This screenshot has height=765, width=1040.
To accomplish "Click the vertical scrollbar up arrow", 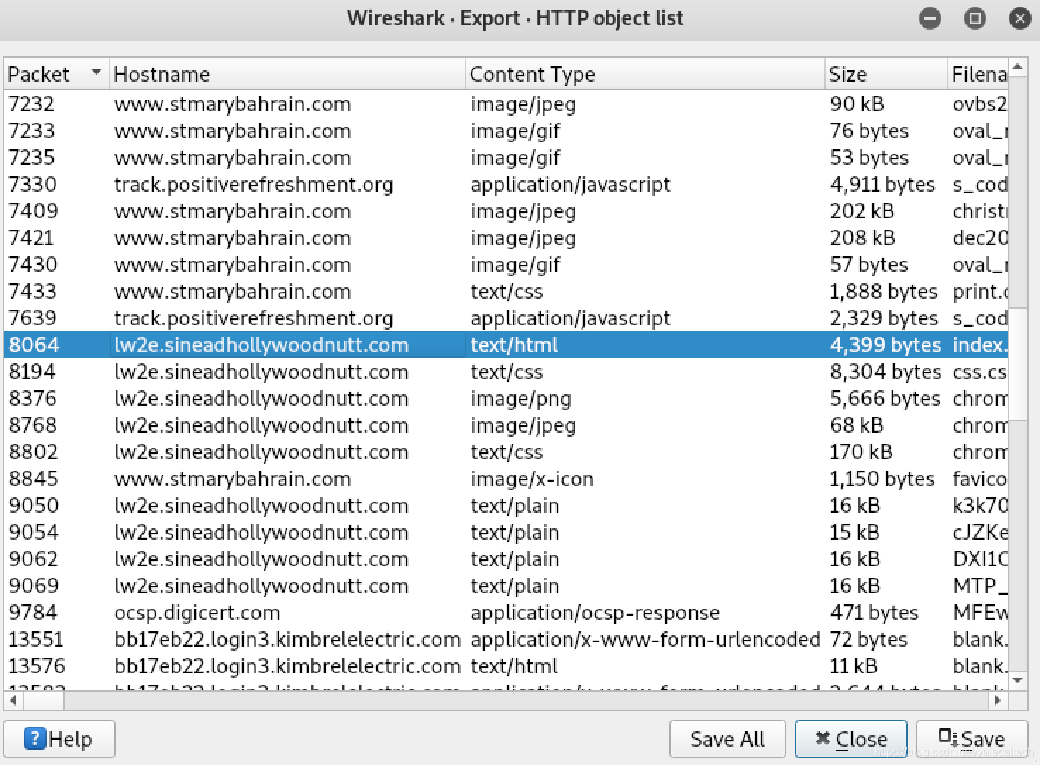I will click(1017, 68).
